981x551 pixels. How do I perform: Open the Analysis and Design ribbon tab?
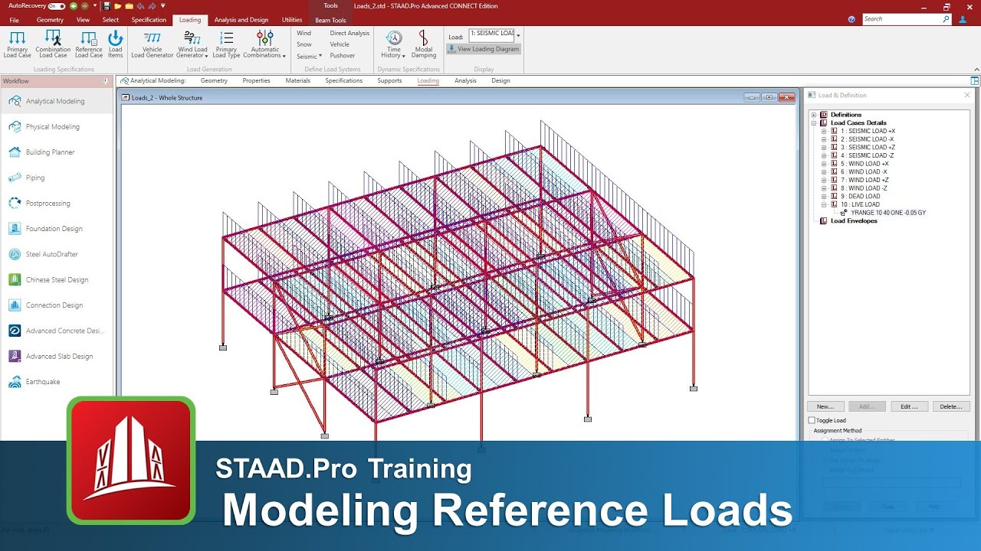[241, 20]
